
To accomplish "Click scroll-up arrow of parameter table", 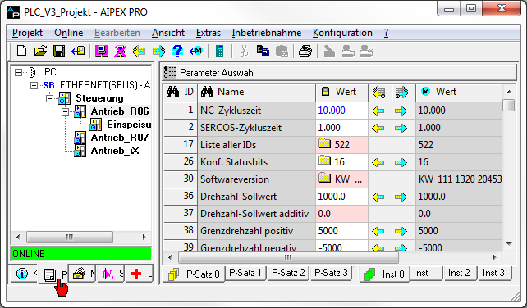I will tap(509, 92).
